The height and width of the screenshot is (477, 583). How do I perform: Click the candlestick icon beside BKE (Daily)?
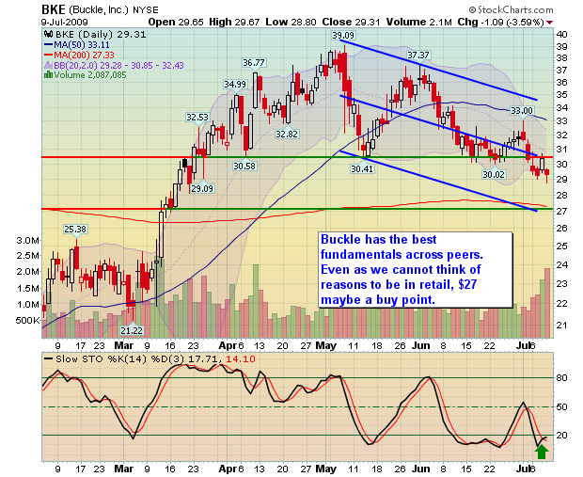[48, 35]
